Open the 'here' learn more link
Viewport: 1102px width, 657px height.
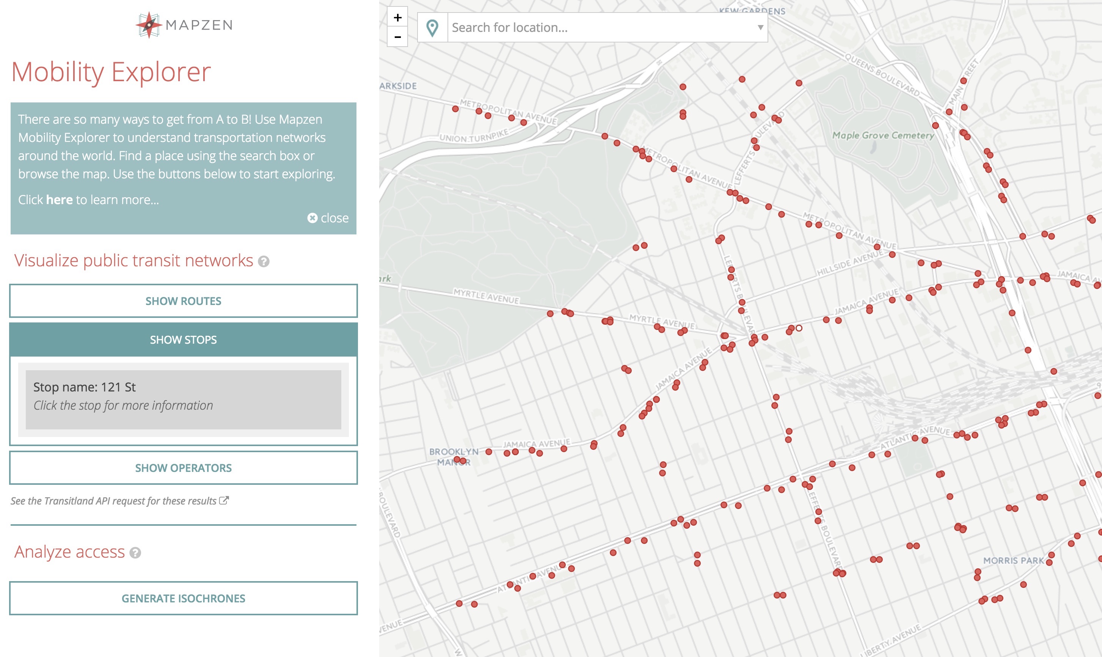pos(59,200)
